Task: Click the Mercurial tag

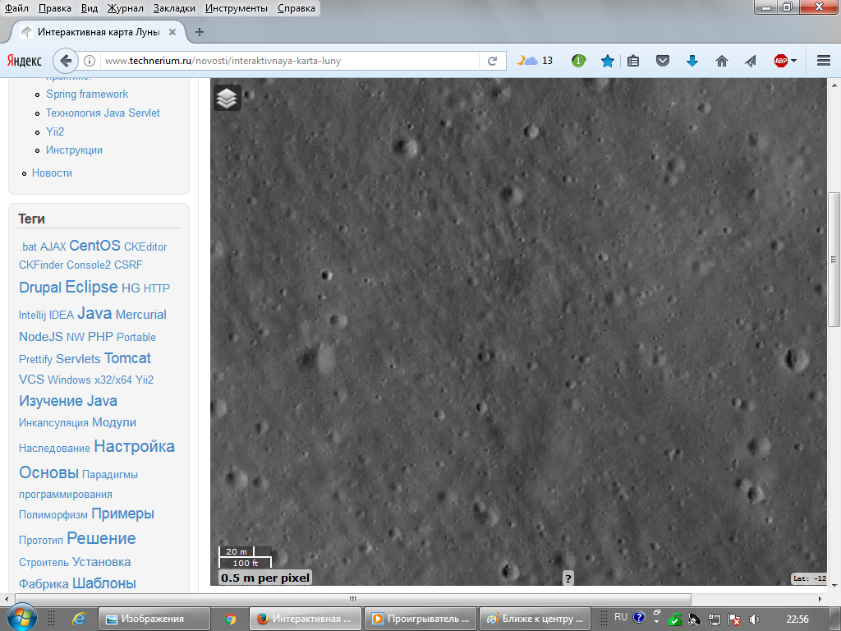Action: pyautogui.click(x=141, y=315)
